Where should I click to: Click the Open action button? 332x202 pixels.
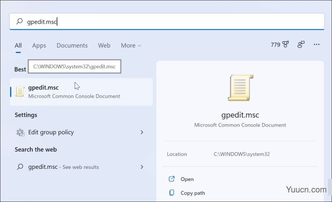(x=187, y=179)
